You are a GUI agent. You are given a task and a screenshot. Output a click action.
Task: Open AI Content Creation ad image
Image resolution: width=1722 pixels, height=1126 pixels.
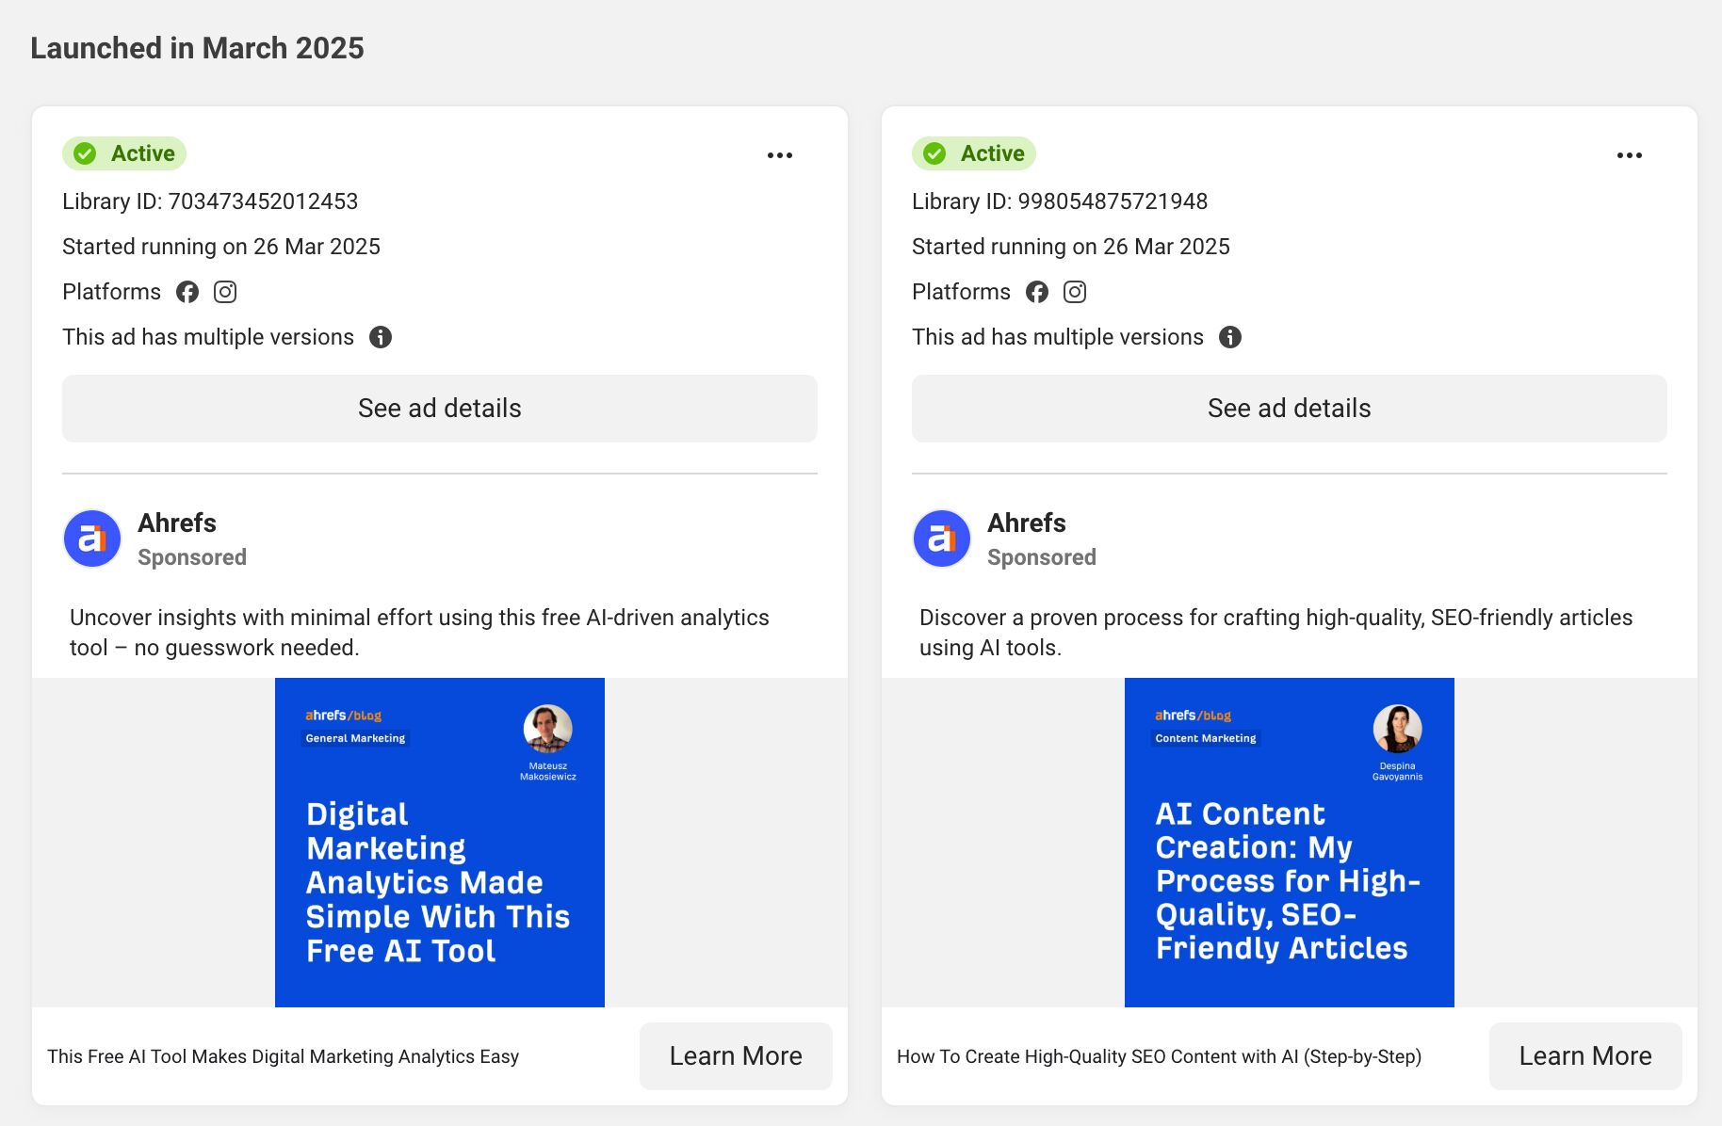tap(1289, 843)
